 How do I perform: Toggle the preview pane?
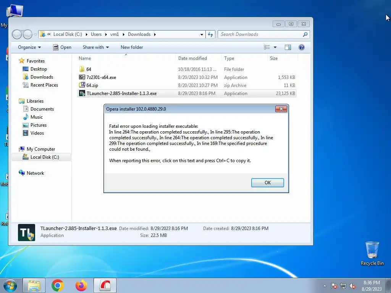pyautogui.click(x=288, y=47)
